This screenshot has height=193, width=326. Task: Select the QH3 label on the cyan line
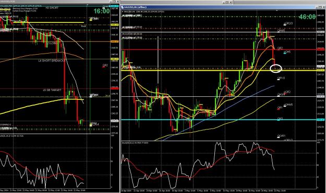[x=280, y=119]
